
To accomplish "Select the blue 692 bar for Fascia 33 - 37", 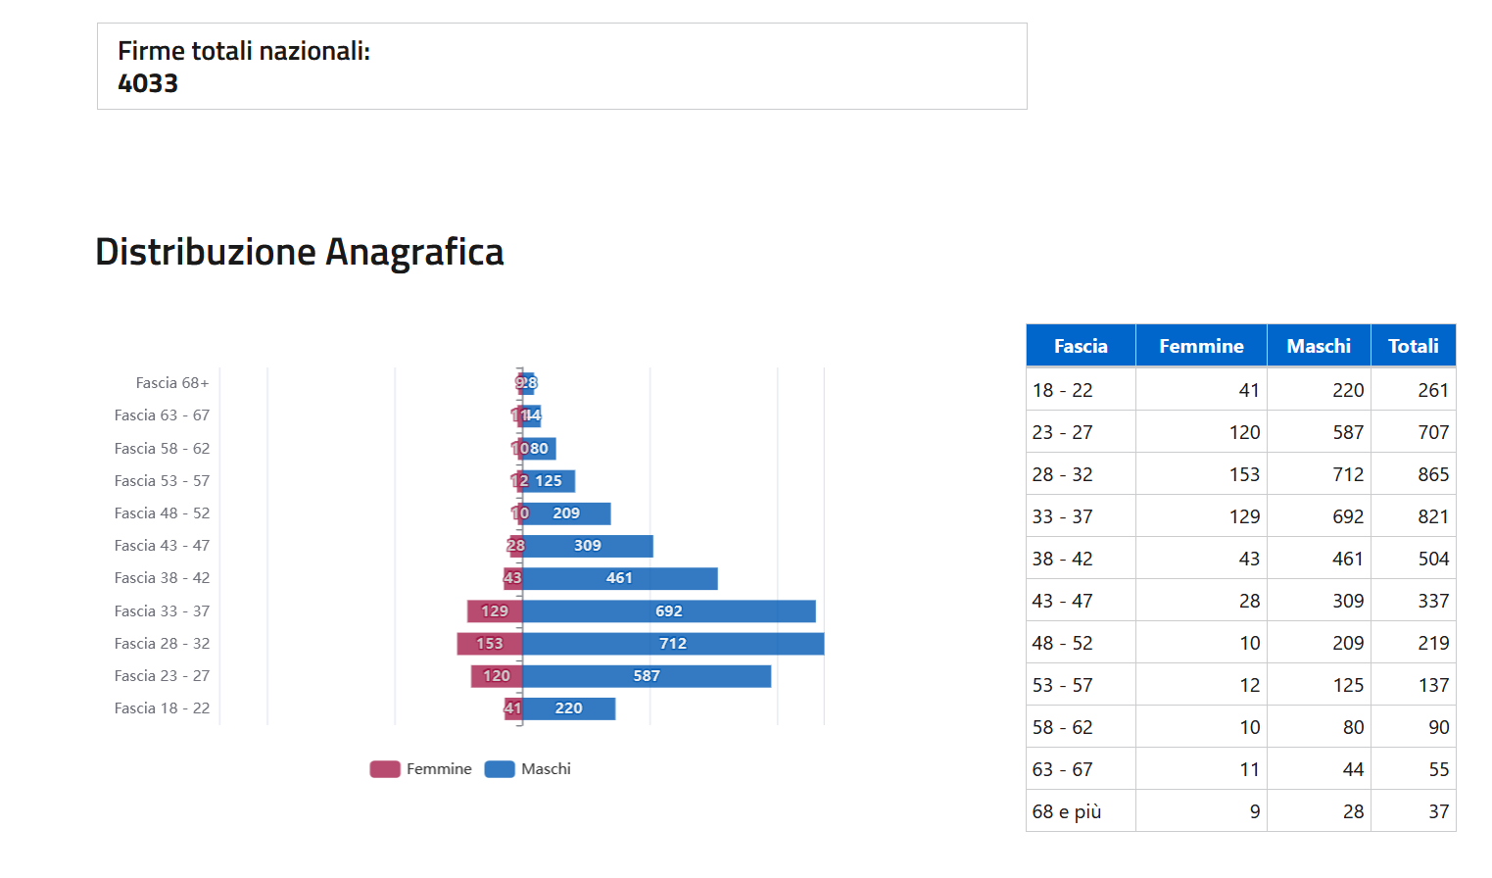I will 669,611.
